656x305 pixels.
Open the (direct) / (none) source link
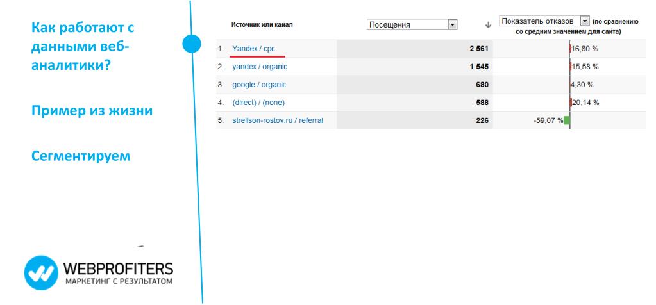[x=258, y=103]
